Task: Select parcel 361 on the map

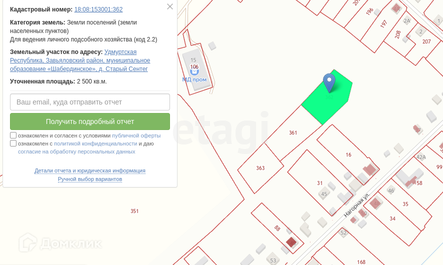Action: (293, 133)
